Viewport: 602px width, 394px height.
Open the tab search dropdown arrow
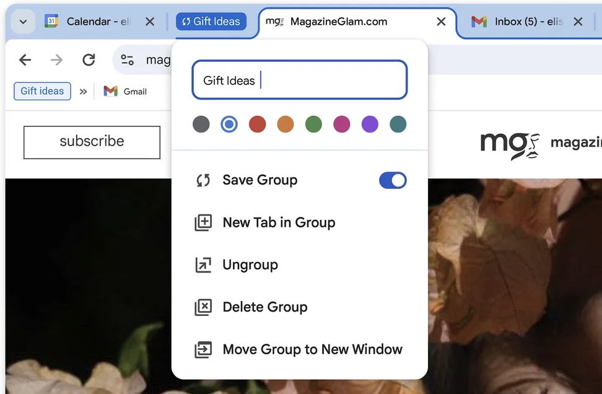[x=23, y=22]
